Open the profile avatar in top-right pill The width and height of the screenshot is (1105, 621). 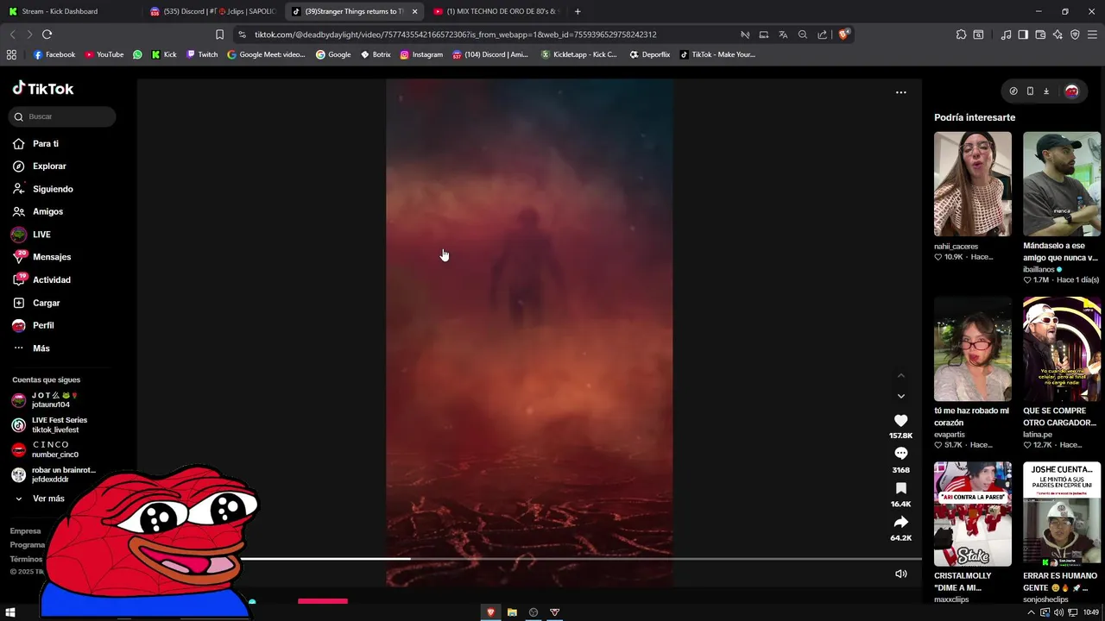pos(1071,91)
